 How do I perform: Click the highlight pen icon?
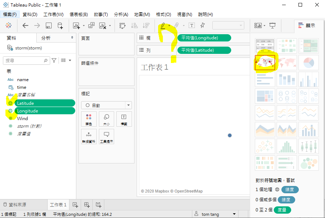point(163,25)
